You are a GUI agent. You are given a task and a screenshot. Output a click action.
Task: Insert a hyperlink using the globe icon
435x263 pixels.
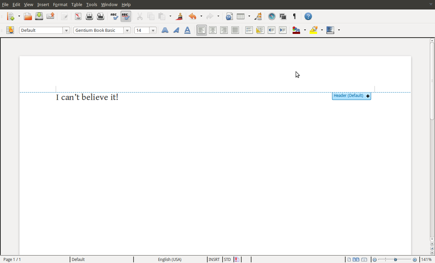point(229,16)
